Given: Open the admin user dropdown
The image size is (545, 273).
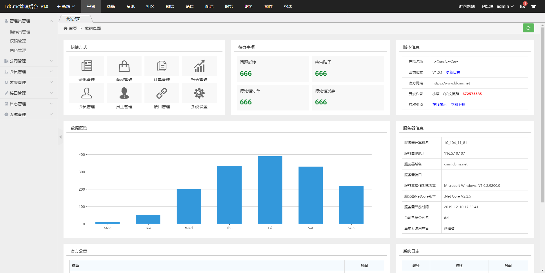Looking at the screenshot, I should pyautogui.click(x=505, y=6).
